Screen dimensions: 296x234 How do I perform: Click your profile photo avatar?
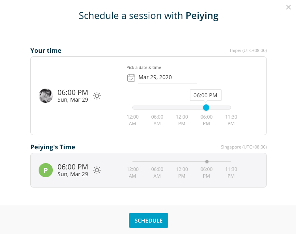click(46, 96)
